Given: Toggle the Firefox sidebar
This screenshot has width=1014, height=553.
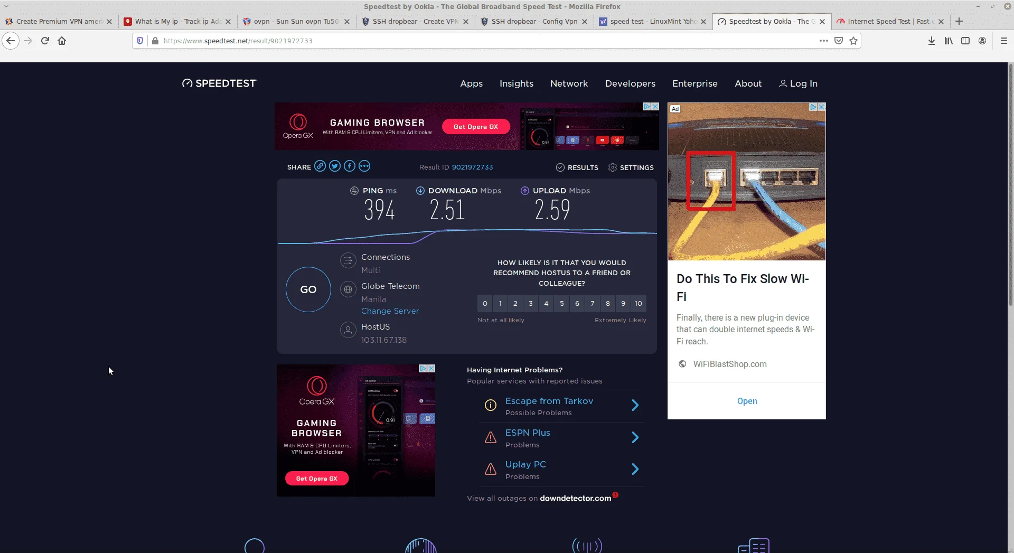Looking at the screenshot, I should coord(965,41).
